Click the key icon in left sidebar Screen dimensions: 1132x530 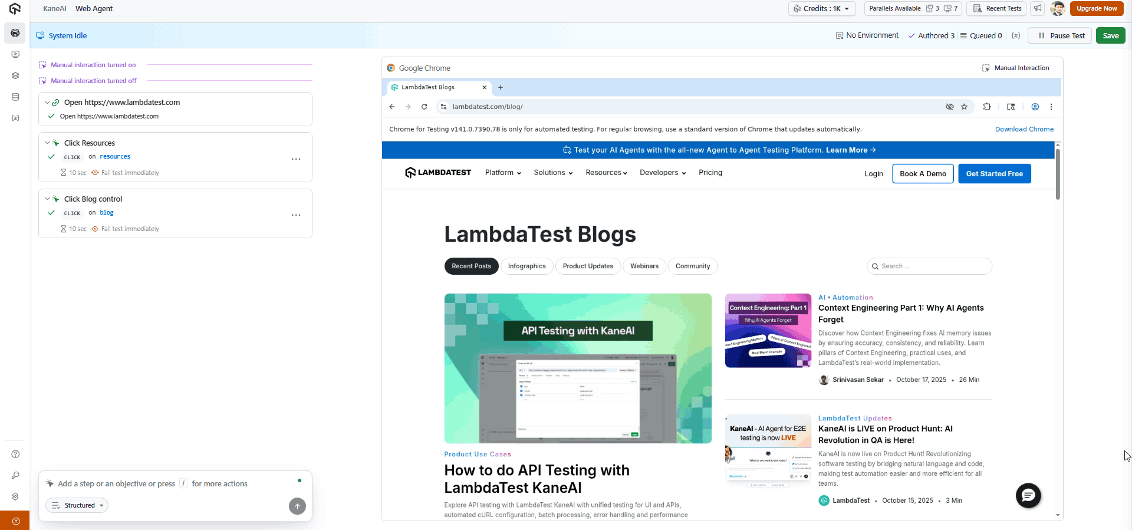click(15, 475)
